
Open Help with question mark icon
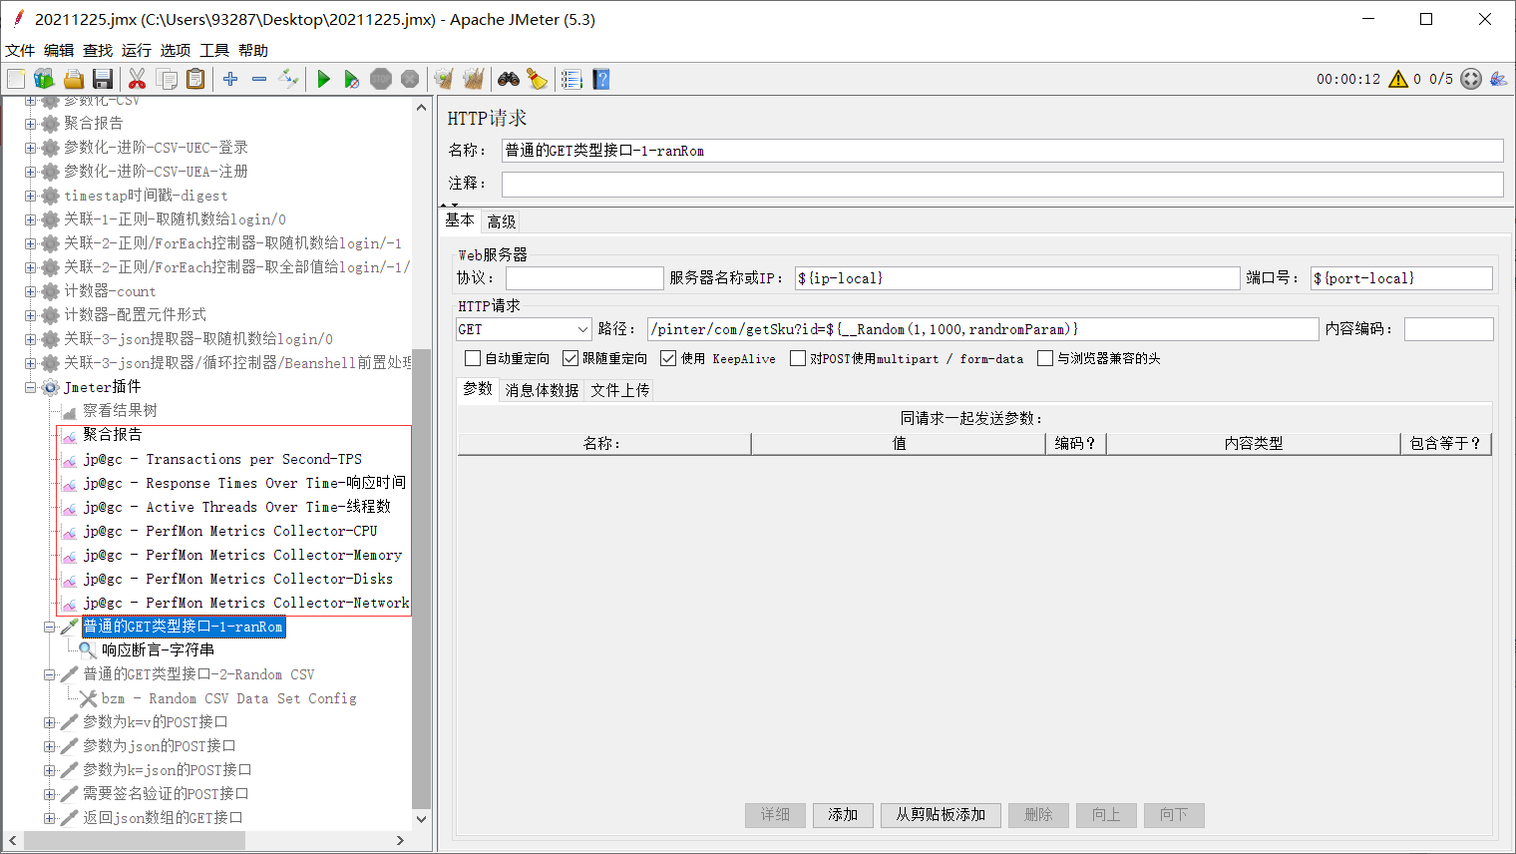pyautogui.click(x=600, y=79)
